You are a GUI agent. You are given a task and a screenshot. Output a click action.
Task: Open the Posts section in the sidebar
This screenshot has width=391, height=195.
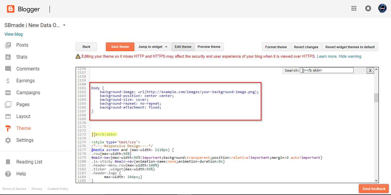point(22,45)
